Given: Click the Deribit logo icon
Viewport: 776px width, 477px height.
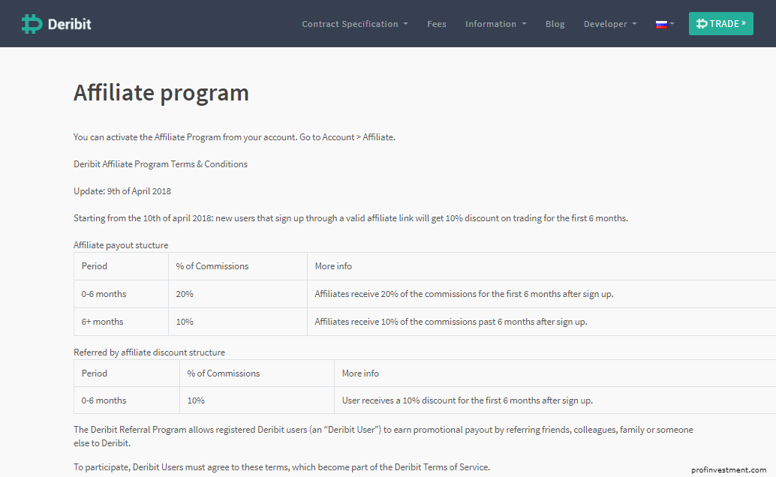Looking at the screenshot, I should coord(32,24).
